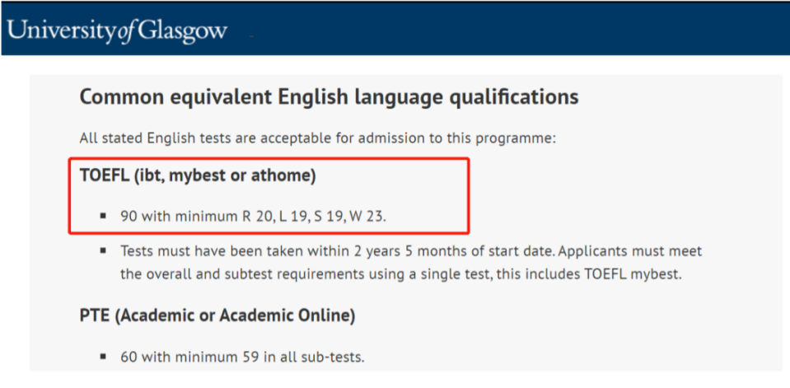
Task: Click the bullet before 'Tests must have been taken'
Action: 103,250
